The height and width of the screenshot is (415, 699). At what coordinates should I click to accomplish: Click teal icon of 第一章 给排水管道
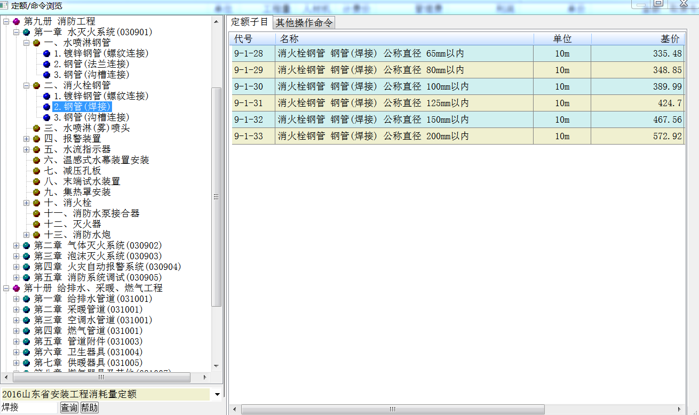click(26, 299)
